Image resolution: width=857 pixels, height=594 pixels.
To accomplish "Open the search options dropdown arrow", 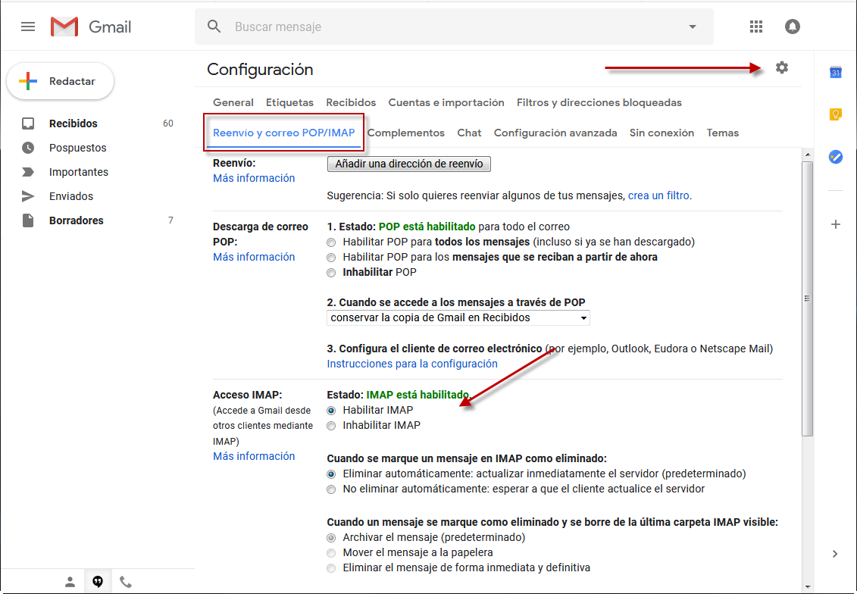I will (693, 27).
